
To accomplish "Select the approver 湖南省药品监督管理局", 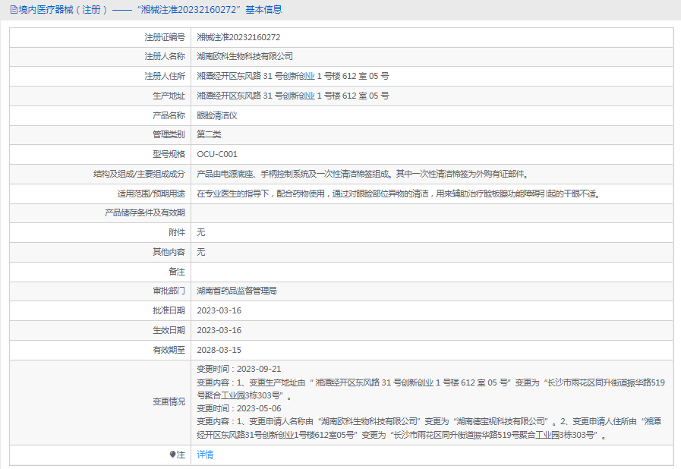I will pyautogui.click(x=237, y=291).
